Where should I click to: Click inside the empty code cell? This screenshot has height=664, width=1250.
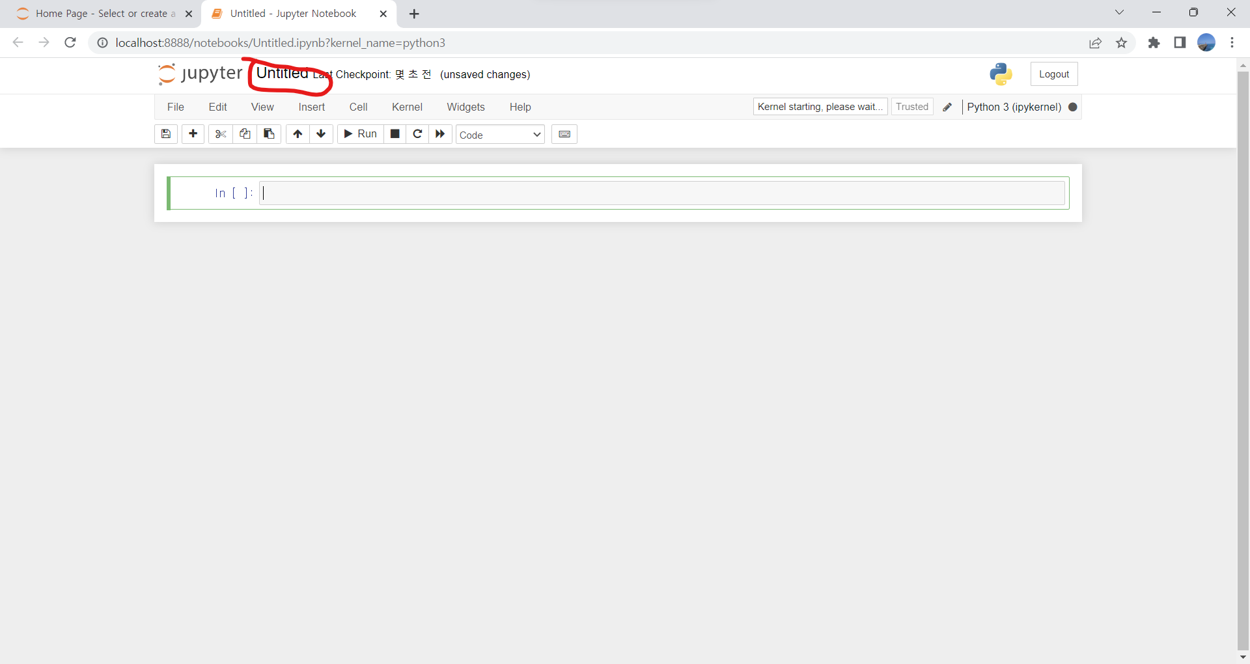[x=661, y=193]
